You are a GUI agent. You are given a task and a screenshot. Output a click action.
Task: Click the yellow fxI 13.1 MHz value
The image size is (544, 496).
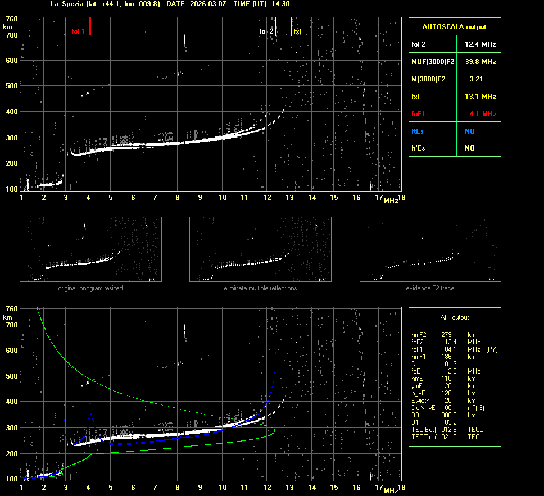pos(480,97)
